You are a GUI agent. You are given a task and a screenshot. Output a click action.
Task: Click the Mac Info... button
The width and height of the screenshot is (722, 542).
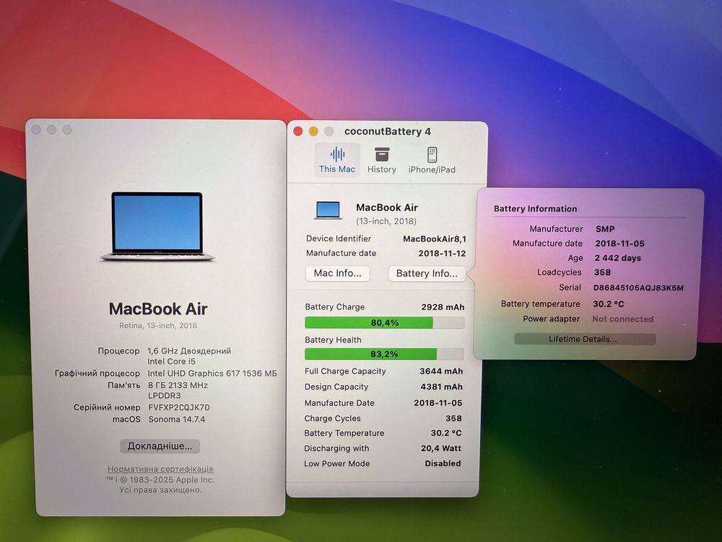pos(337,273)
